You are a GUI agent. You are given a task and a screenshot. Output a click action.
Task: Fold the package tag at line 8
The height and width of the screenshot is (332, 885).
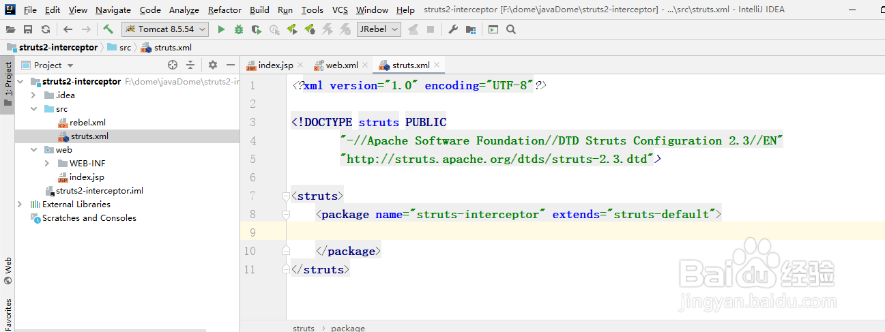pyautogui.click(x=287, y=214)
